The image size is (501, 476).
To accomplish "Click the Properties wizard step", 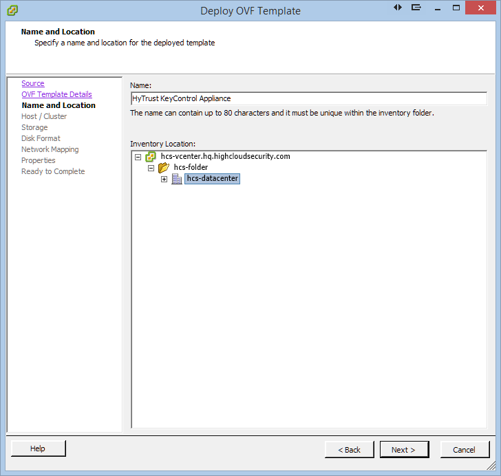I will [39, 160].
